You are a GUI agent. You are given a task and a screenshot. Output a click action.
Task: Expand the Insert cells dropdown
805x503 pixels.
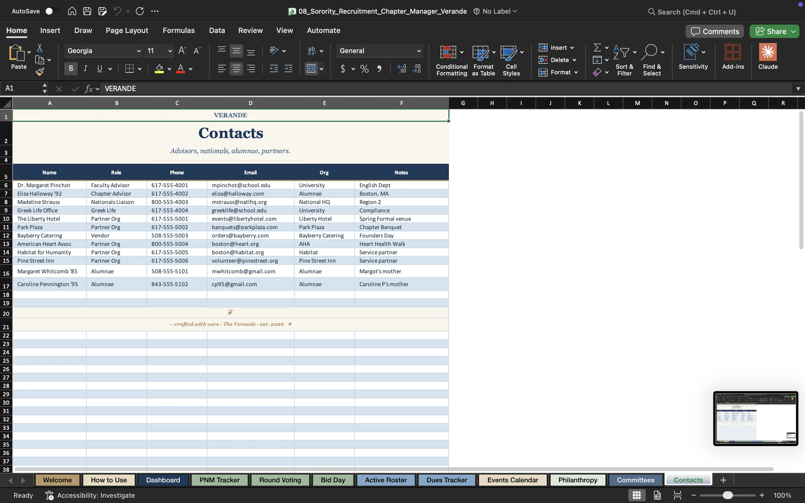click(x=572, y=48)
